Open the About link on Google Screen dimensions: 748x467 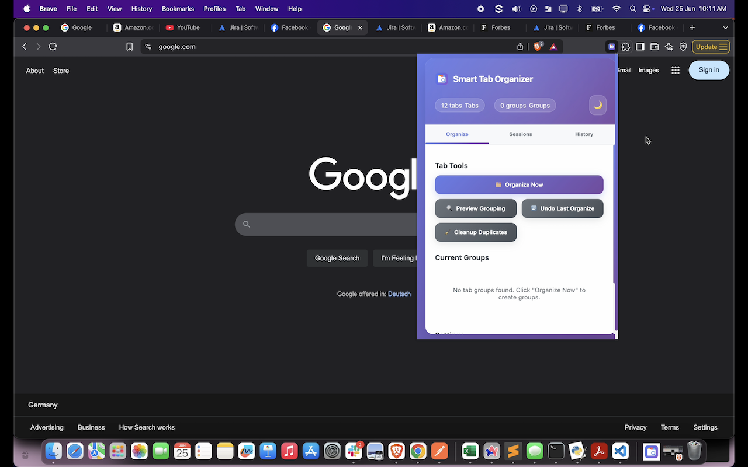(x=35, y=71)
